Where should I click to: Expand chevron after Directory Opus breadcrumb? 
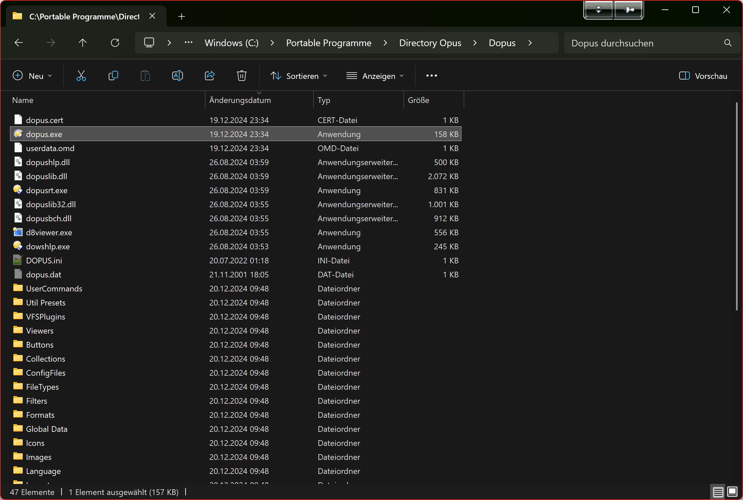coord(475,43)
